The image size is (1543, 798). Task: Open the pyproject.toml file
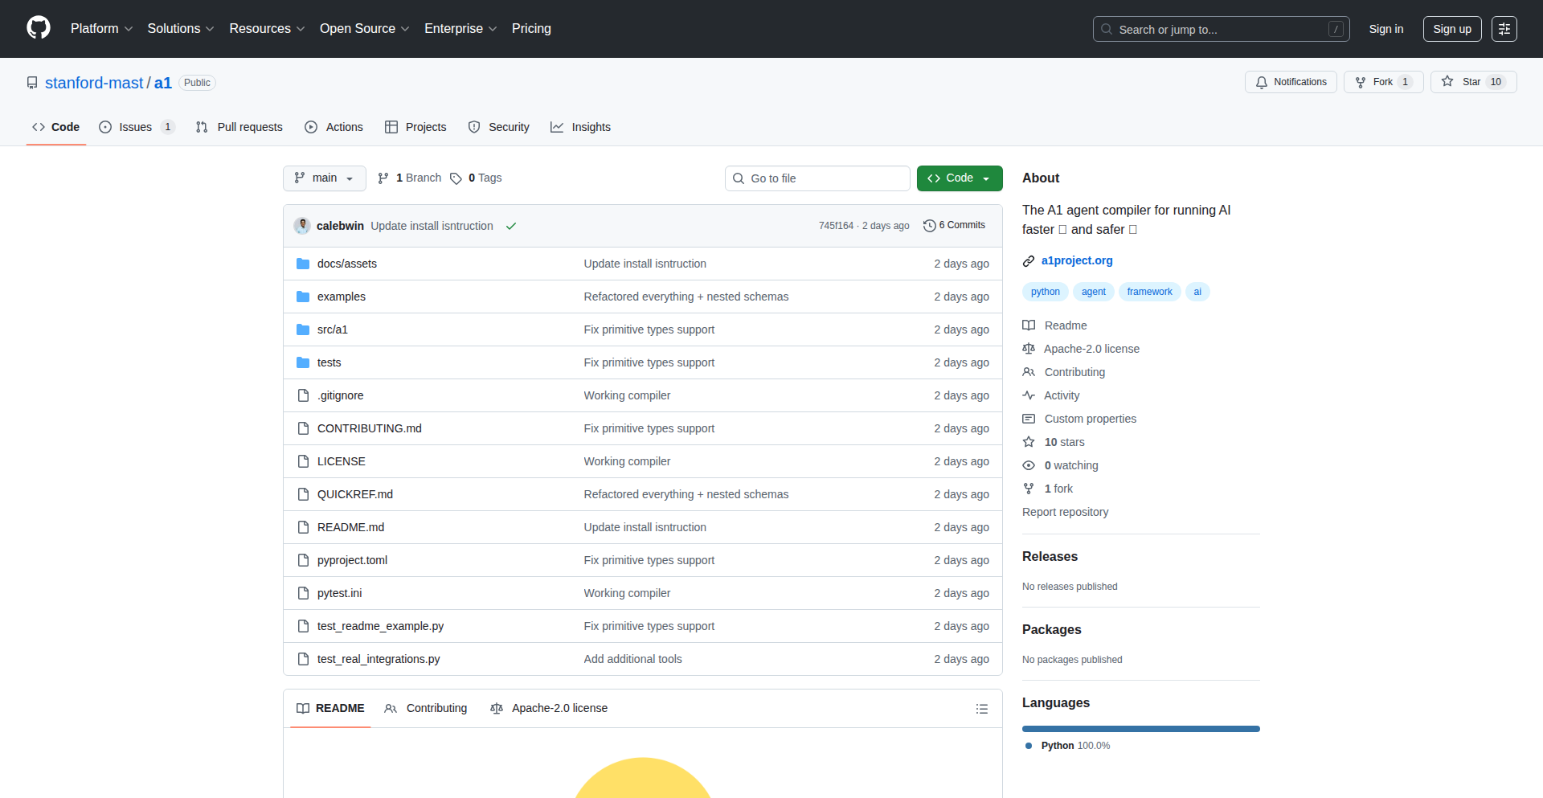pos(352,560)
